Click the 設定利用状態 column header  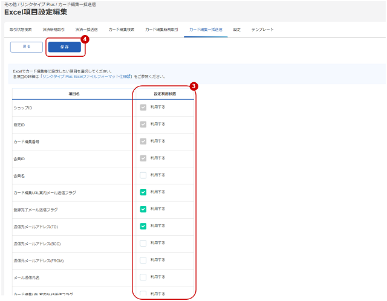coord(165,94)
